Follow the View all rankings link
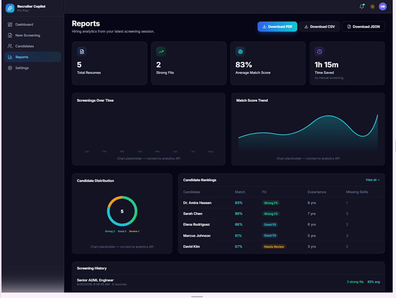 point(373,180)
